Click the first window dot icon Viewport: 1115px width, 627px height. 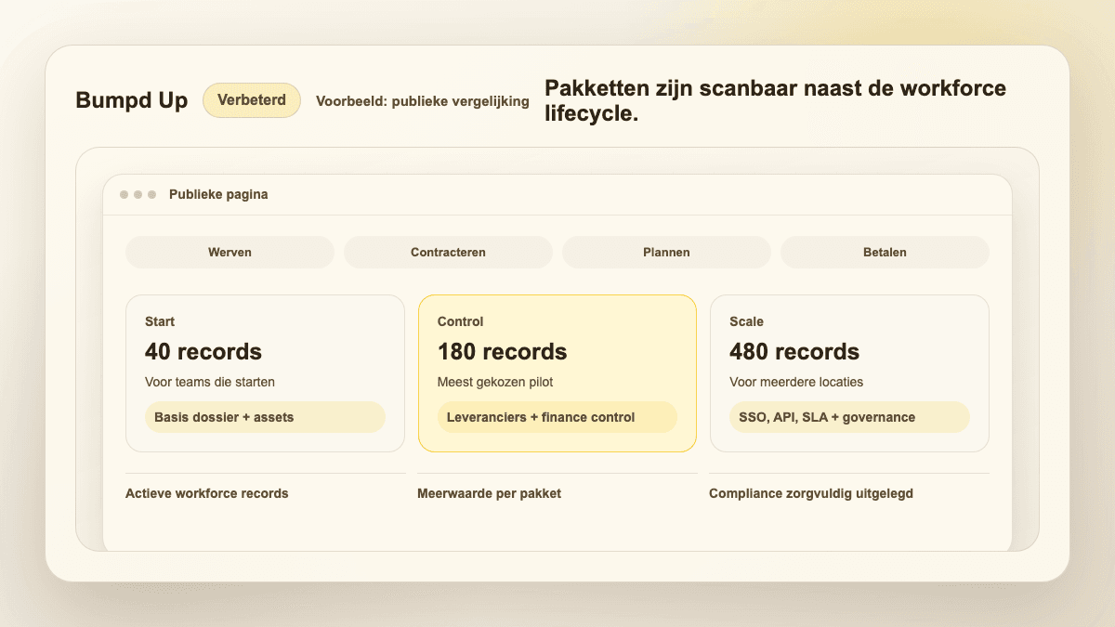[124, 195]
